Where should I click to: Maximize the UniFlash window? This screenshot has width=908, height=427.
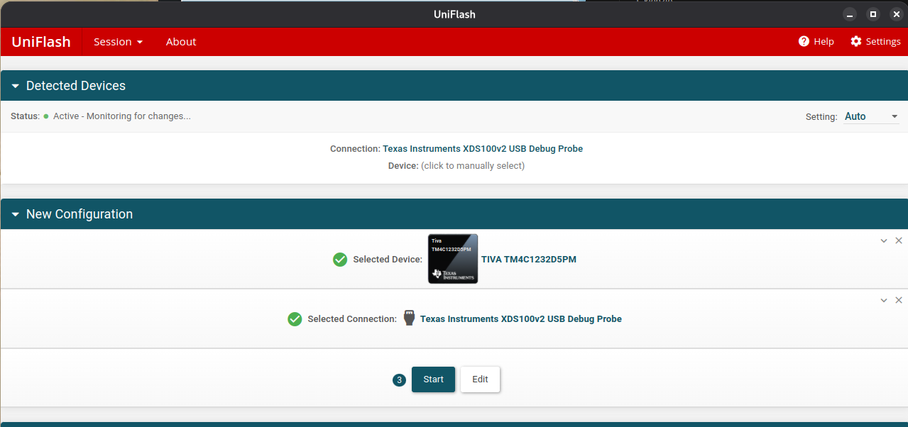pos(873,14)
